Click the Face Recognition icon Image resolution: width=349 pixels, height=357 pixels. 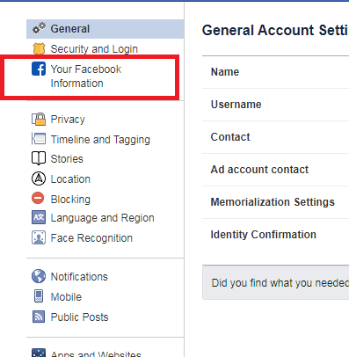coord(39,237)
